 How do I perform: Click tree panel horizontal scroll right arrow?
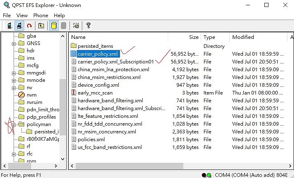click(x=56, y=166)
